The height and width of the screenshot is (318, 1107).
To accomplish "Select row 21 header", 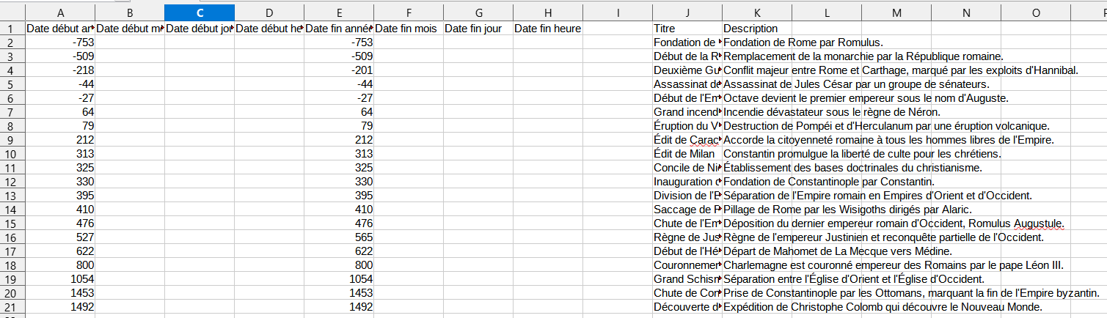I will coord(12,307).
